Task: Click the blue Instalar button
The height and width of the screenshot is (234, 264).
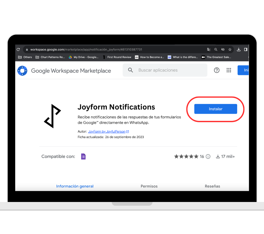Action: (x=216, y=109)
